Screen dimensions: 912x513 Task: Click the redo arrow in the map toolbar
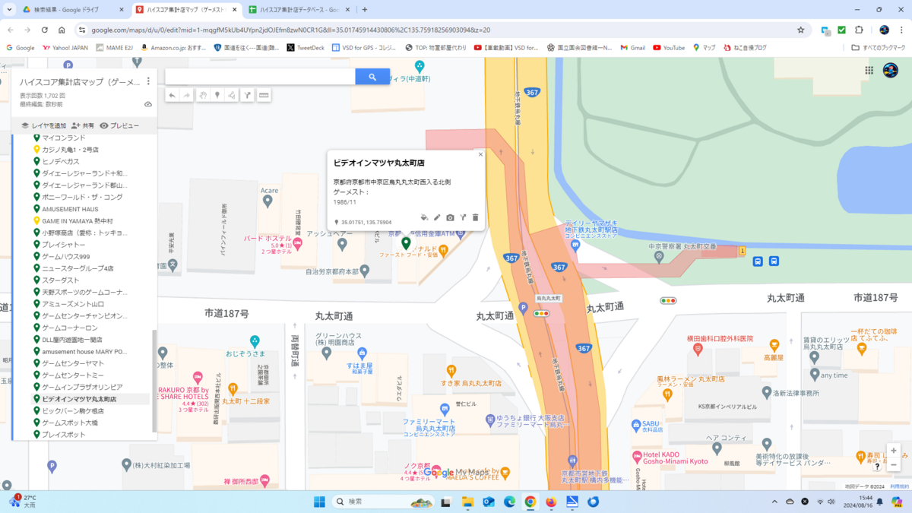pos(187,96)
